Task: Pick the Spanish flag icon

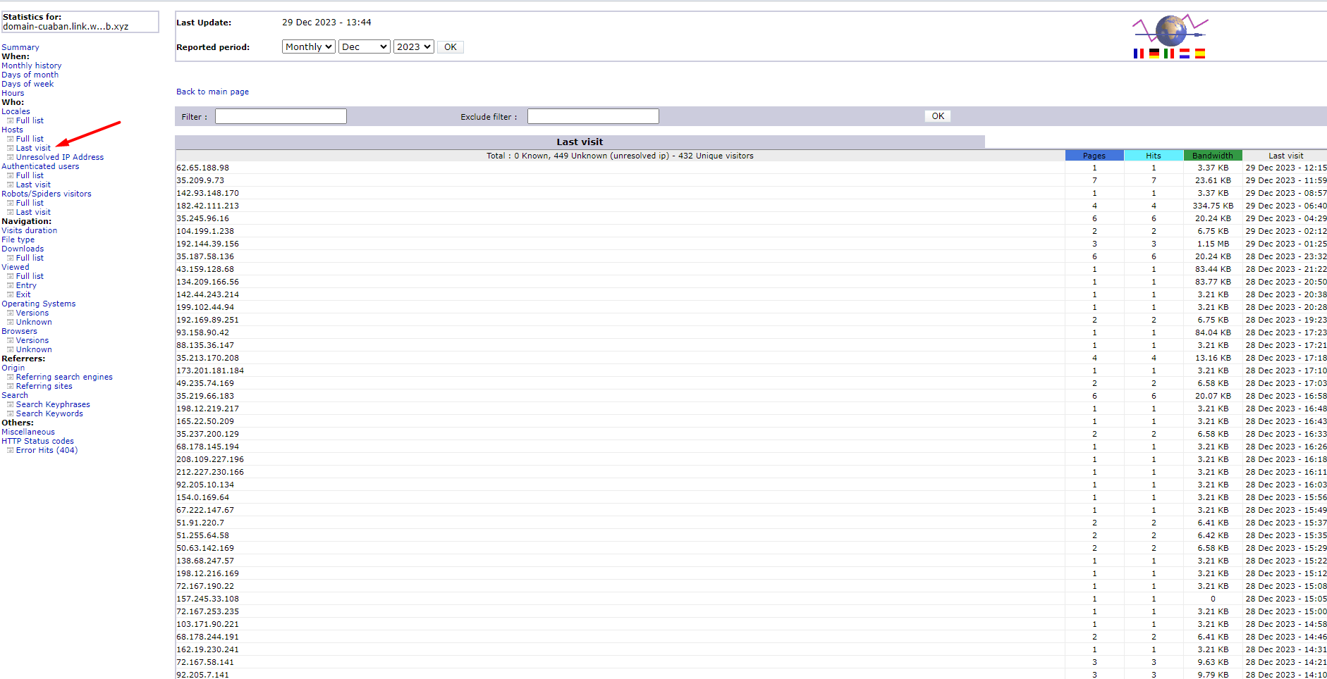Action: (x=1200, y=54)
